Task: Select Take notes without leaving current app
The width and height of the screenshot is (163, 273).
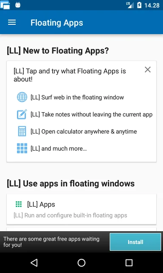Action: [91, 114]
